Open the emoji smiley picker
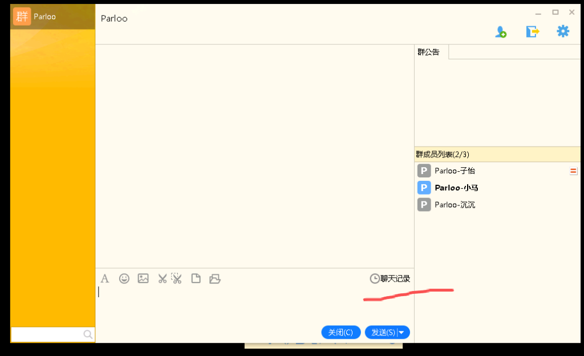The width and height of the screenshot is (584, 356). pos(124,278)
